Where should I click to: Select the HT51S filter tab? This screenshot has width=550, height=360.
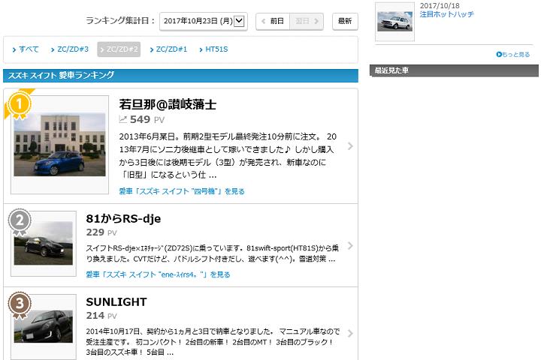tap(213, 49)
